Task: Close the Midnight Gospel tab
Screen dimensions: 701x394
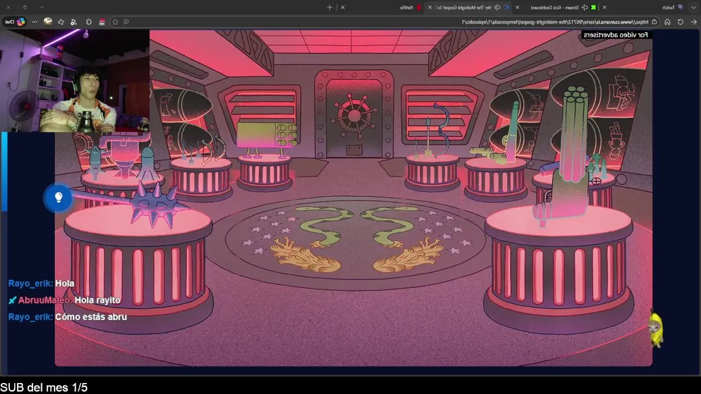Action: pos(430,7)
